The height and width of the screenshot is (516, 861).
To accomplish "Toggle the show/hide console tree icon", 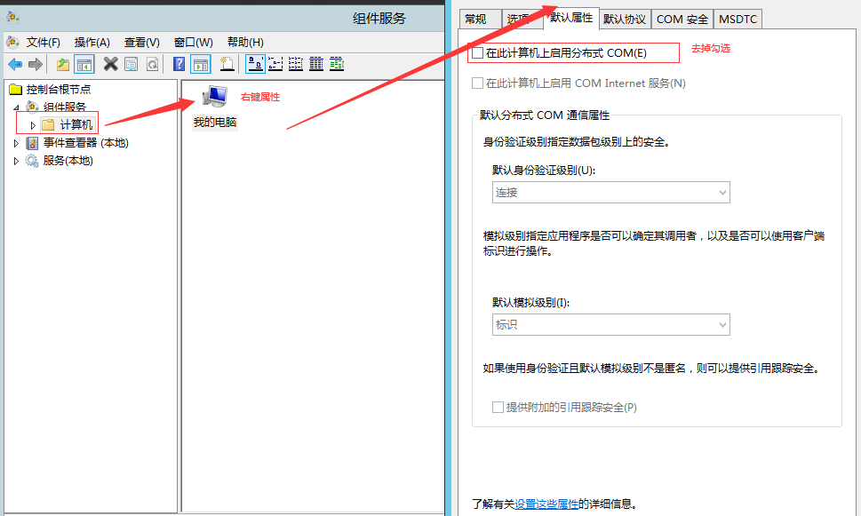I will pos(84,64).
